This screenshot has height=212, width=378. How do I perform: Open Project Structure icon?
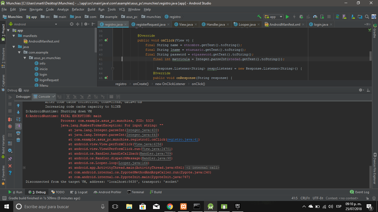point(360,17)
